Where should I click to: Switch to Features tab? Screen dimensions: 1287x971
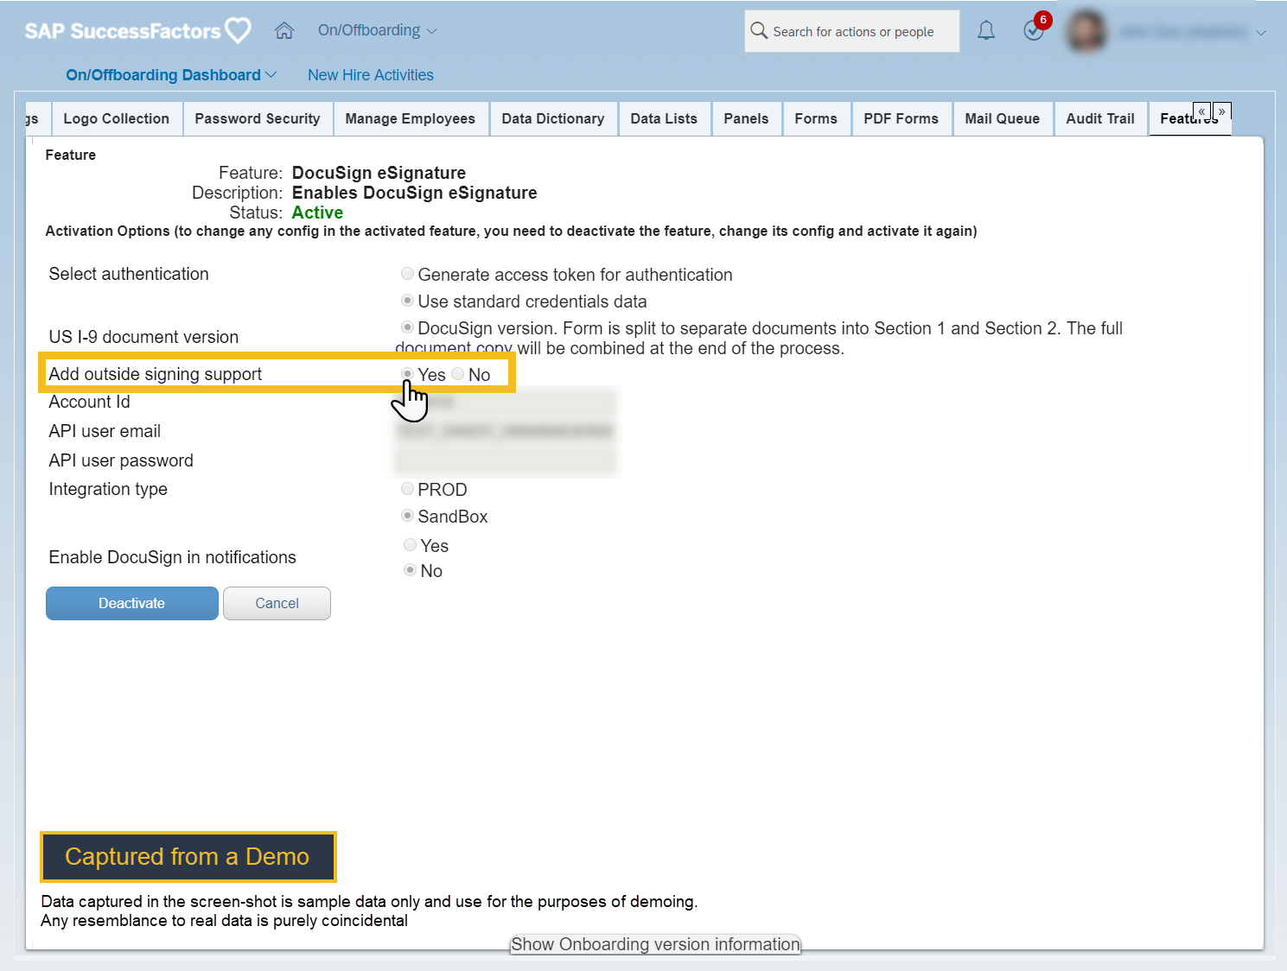coord(1189,119)
